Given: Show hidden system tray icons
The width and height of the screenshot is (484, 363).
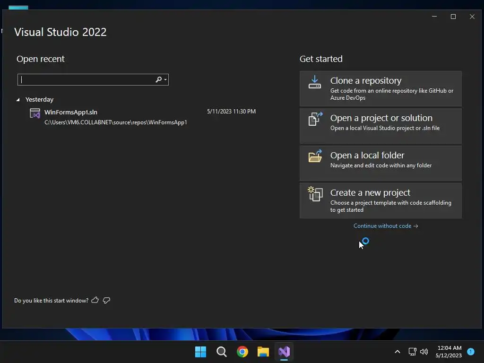Looking at the screenshot, I should pos(398,352).
